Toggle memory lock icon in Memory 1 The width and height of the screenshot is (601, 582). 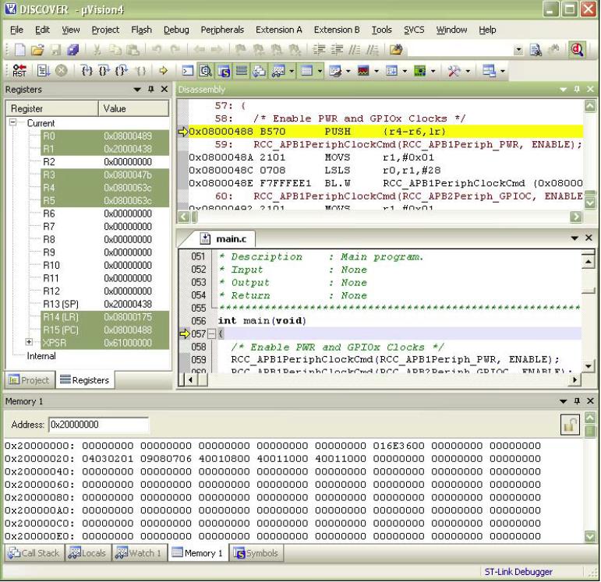coord(570,425)
